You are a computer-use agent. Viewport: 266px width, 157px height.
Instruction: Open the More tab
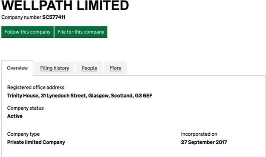(x=116, y=68)
